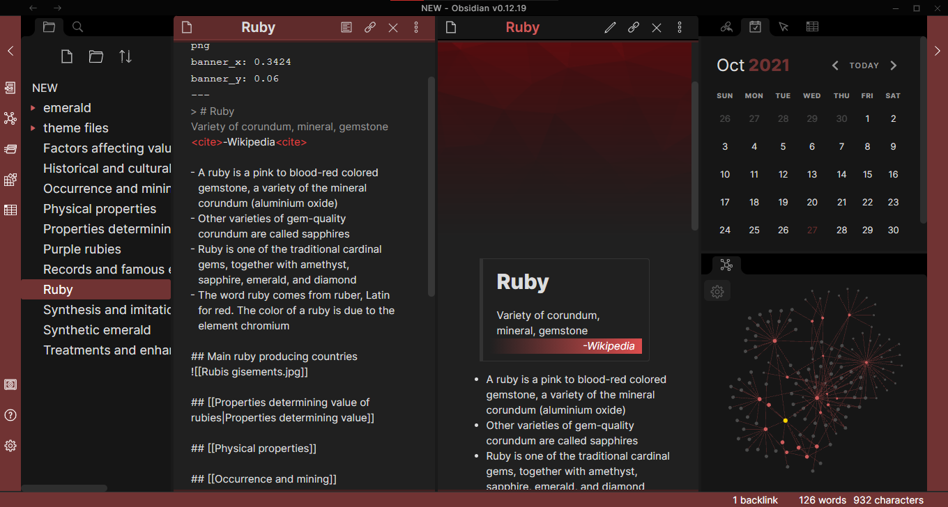
Task: Expand the emerald folder
Action: click(x=33, y=108)
